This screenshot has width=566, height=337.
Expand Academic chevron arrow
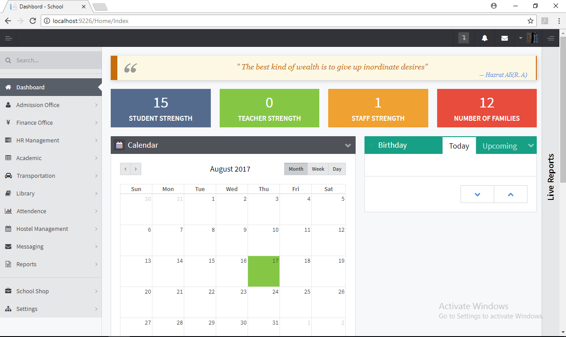(96, 158)
